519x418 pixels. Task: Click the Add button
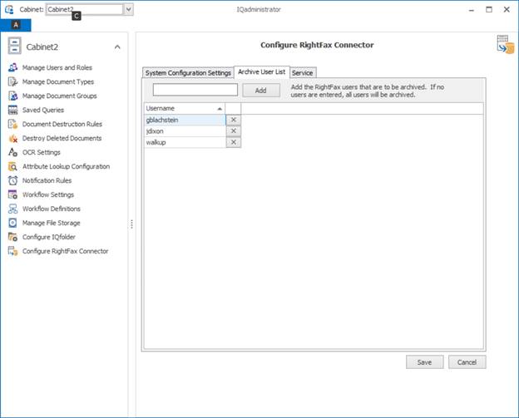tap(261, 91)
